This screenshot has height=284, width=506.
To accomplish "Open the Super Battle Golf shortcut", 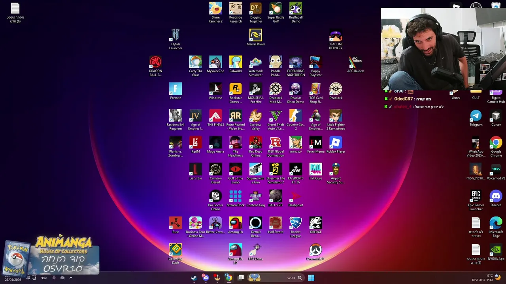I will [x=276, y=13].
